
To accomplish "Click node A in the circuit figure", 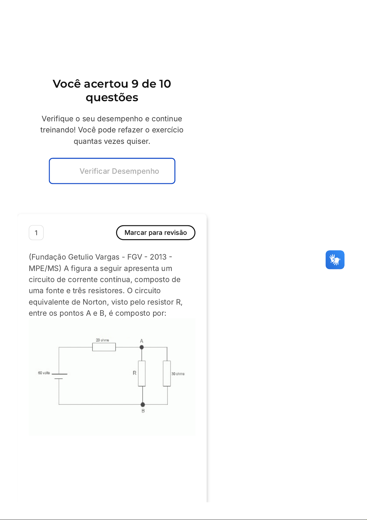I will pyautogui.click(x=142, y=347).
